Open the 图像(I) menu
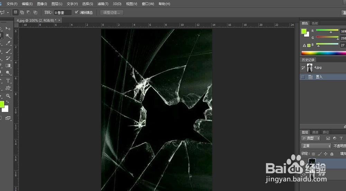The image size is (346, 191). pyautogui.click(x=42, y=4)
